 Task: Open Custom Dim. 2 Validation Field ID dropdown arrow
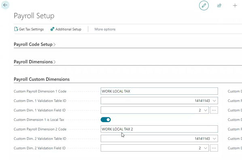206,148
